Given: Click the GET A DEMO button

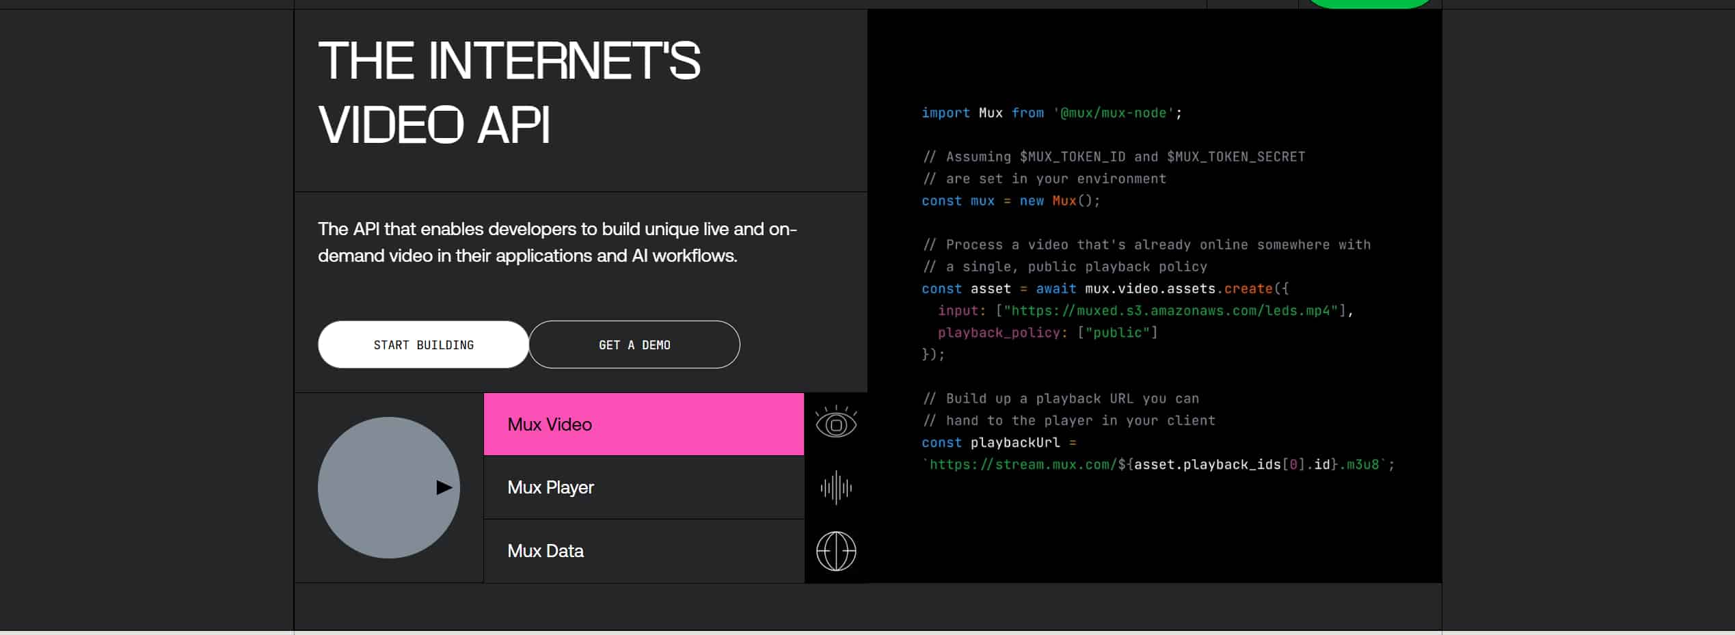Looking at the screenshot, I should (634, 344).
